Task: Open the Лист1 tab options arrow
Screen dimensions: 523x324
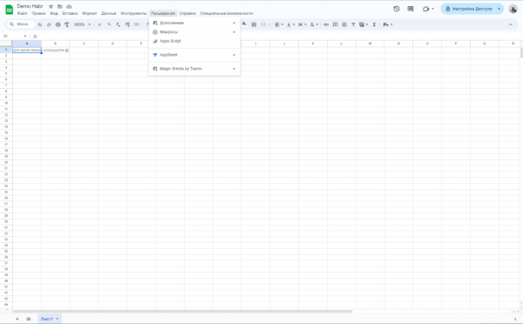Action: (58, 319)
